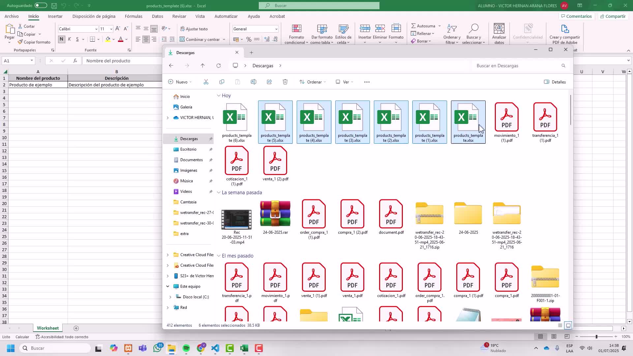Click Combinar y centrar button
Viewport: 633px width, 356px height.
(200, 40)
